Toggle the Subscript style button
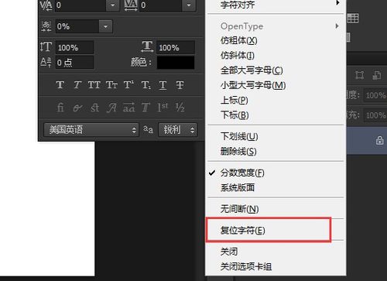 point(146,85)
